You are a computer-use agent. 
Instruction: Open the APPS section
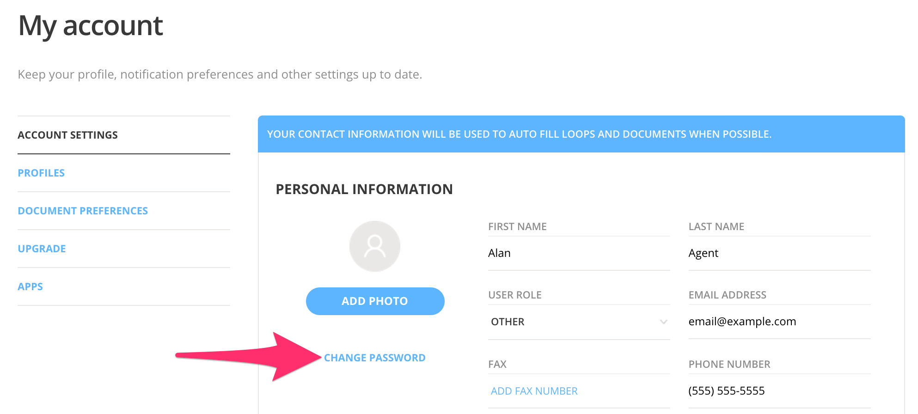[x=30, y=286]
